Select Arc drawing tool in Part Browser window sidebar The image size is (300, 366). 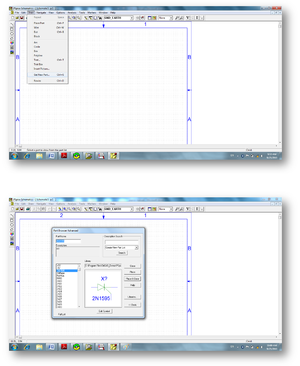coord(12,216)
